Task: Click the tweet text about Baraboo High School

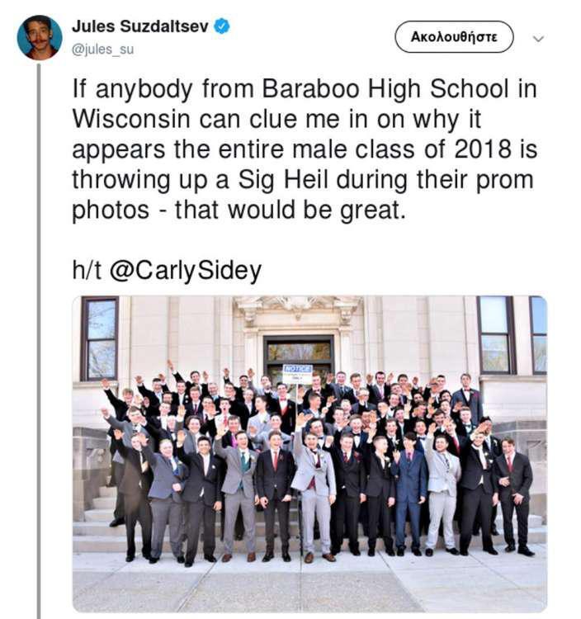Action: click(305, 149)
